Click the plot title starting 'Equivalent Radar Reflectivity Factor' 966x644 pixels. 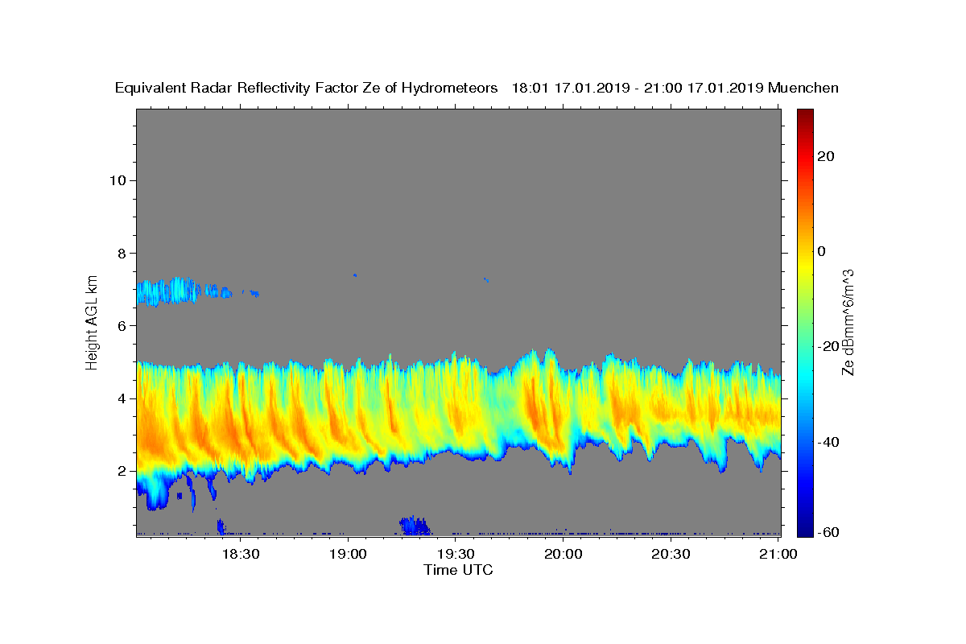pyautogui.click(x=477, y=89)
